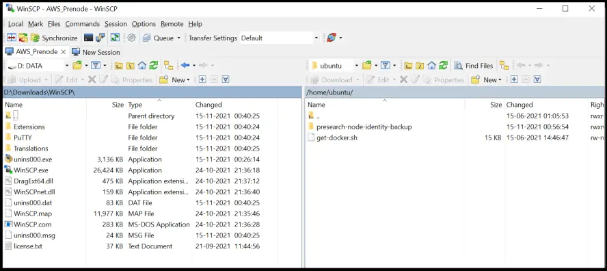Click remote Open Directory folder icon
Screen dimensions: 607x271
367,66
